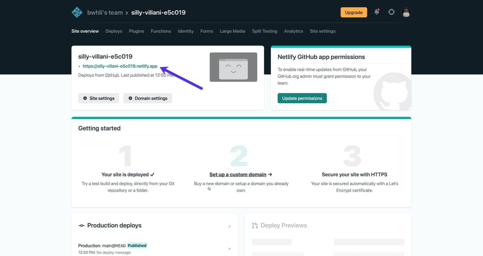Open the silly-villani-e5c019.netlify.app site link
Viewport: 483px width, 256px height.
[120, 66]
